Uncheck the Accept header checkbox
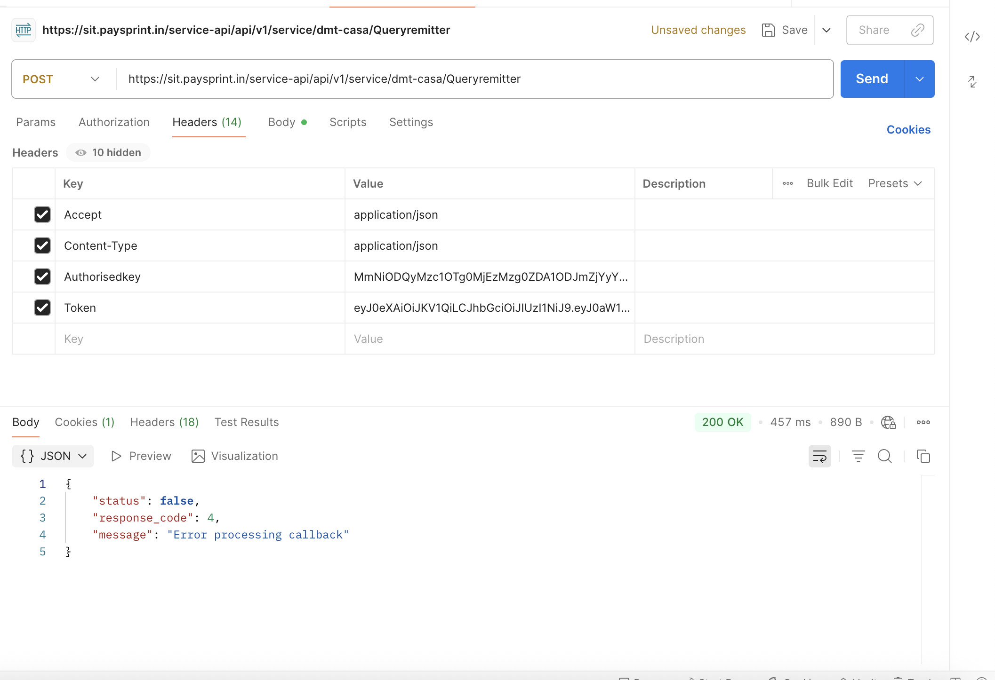This screenshot has height=680, width=995. click(42, 214)
